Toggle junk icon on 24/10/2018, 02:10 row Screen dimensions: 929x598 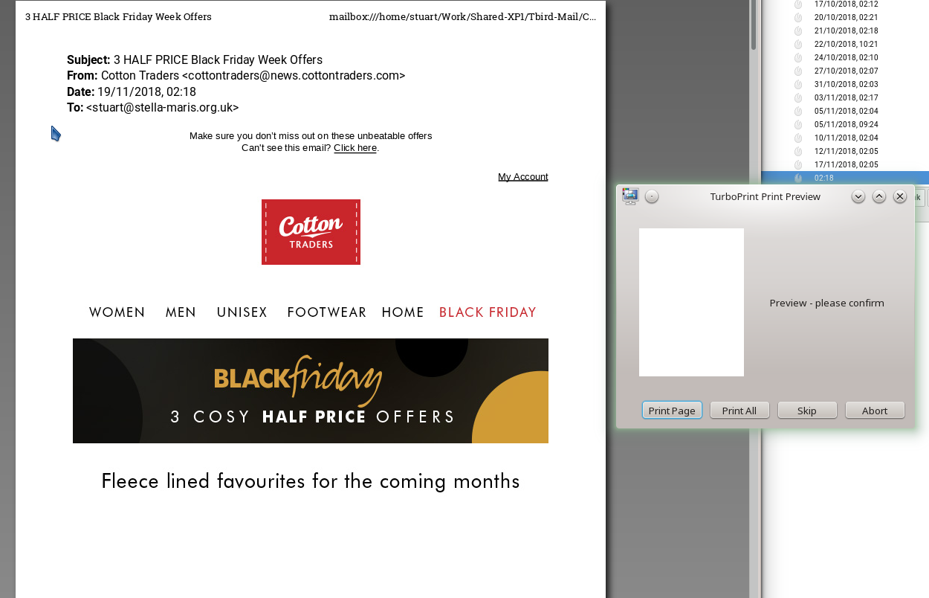pos(798,57)
